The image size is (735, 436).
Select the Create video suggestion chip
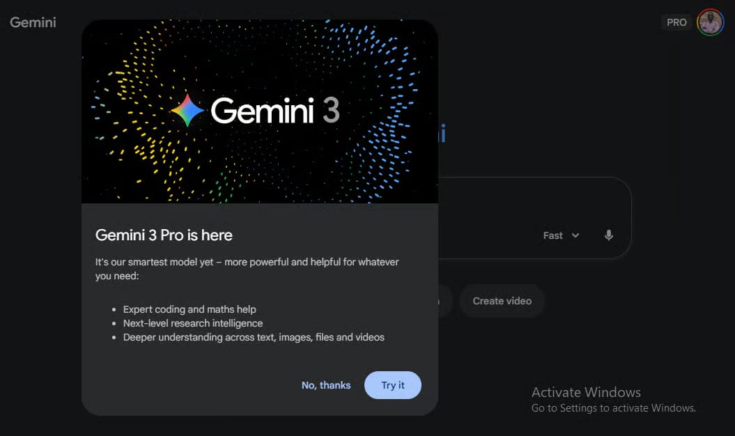(x=502, y=301)
